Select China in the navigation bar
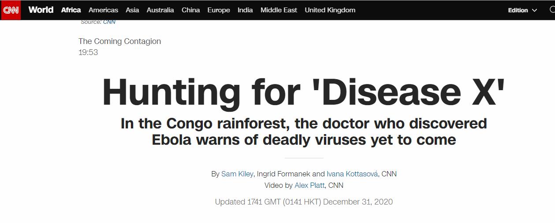Screen dimensions: 555x223 click(190, 10)
